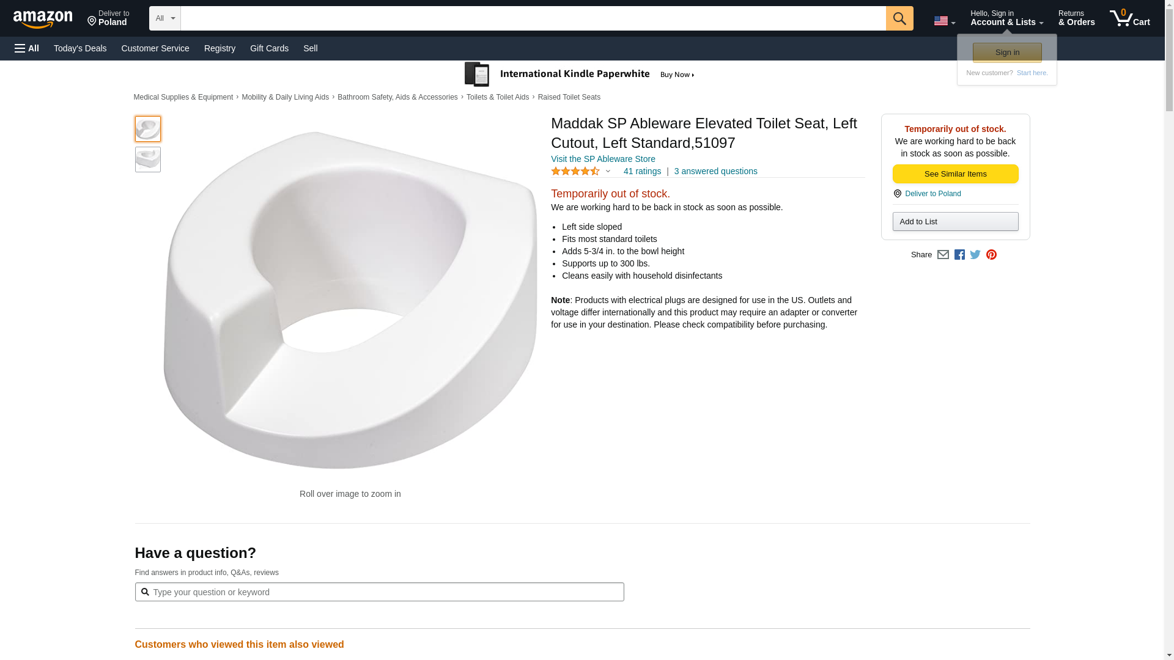Share product on Pinterest

point(991,255)
